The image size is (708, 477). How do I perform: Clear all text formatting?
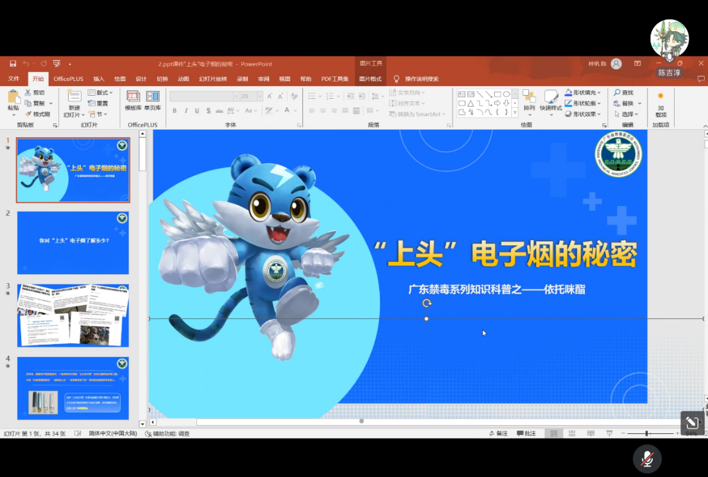[x=295, y=96]
